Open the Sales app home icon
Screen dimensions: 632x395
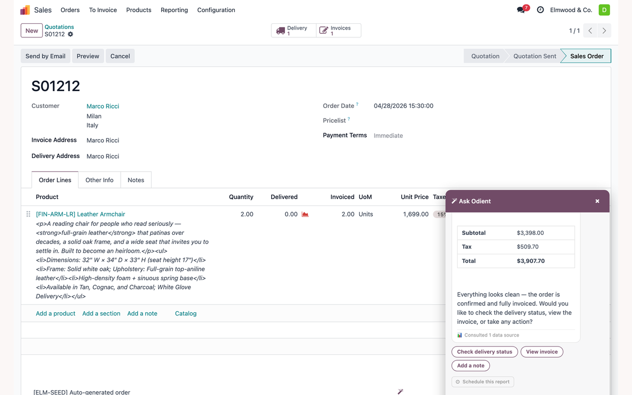click(x=25, y=10)
